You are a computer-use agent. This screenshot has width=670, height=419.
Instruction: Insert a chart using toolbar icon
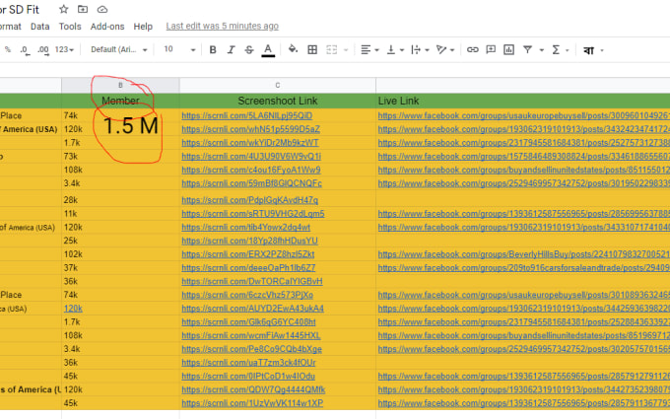(508, 49)
